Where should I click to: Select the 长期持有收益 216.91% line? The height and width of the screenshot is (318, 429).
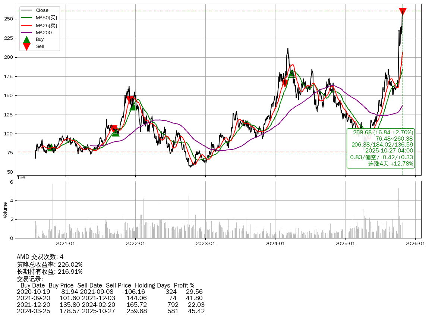pos(50,272)
